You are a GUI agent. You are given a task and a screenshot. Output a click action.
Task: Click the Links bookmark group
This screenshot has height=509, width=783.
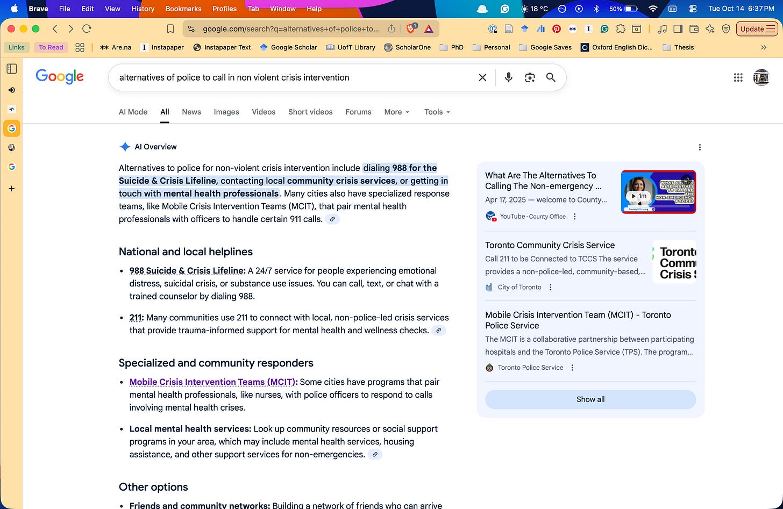[x=17, y=47]
